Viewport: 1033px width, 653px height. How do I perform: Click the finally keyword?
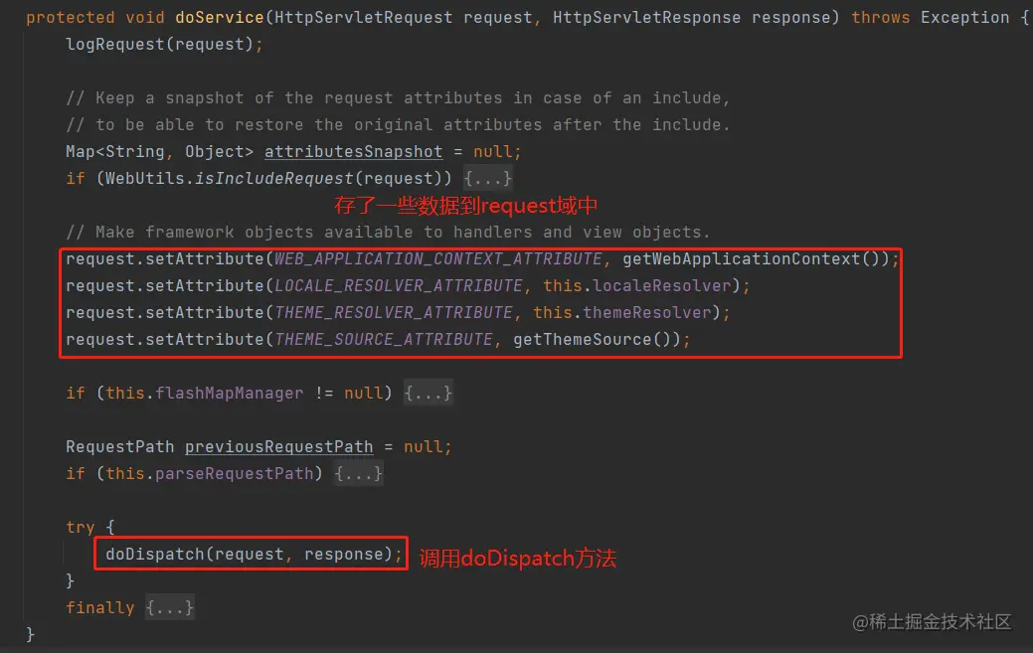[100, 608]
